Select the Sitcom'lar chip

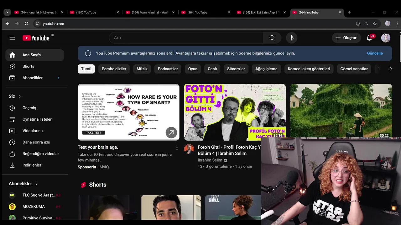pyautogui.click(x=236, y=69)
